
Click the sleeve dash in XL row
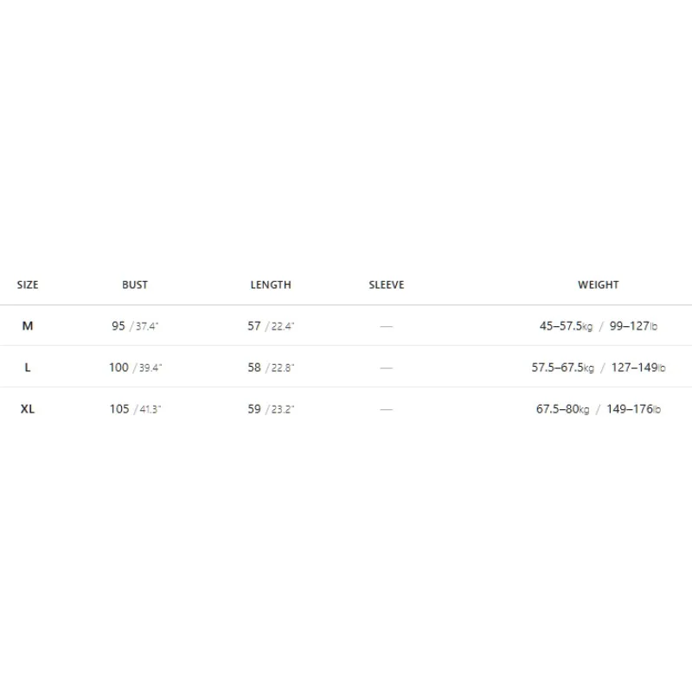pyautogui.click(x=386, y=409)
